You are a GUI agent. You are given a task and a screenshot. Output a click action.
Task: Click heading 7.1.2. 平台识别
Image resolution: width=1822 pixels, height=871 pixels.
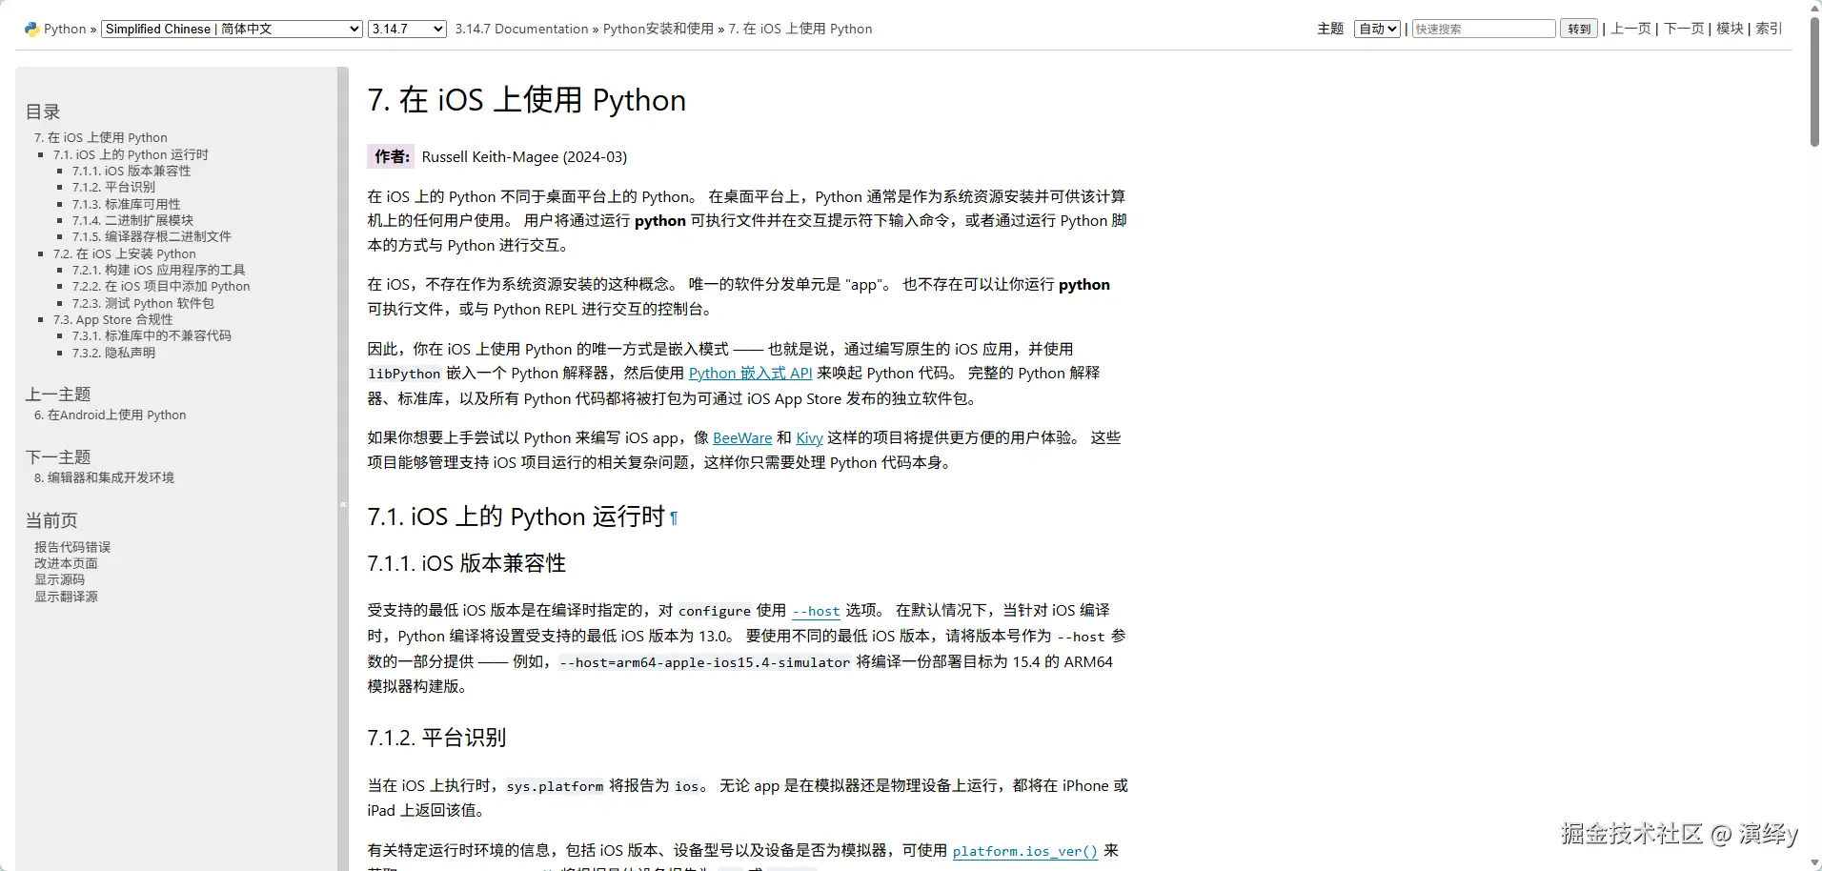point(436,738)
